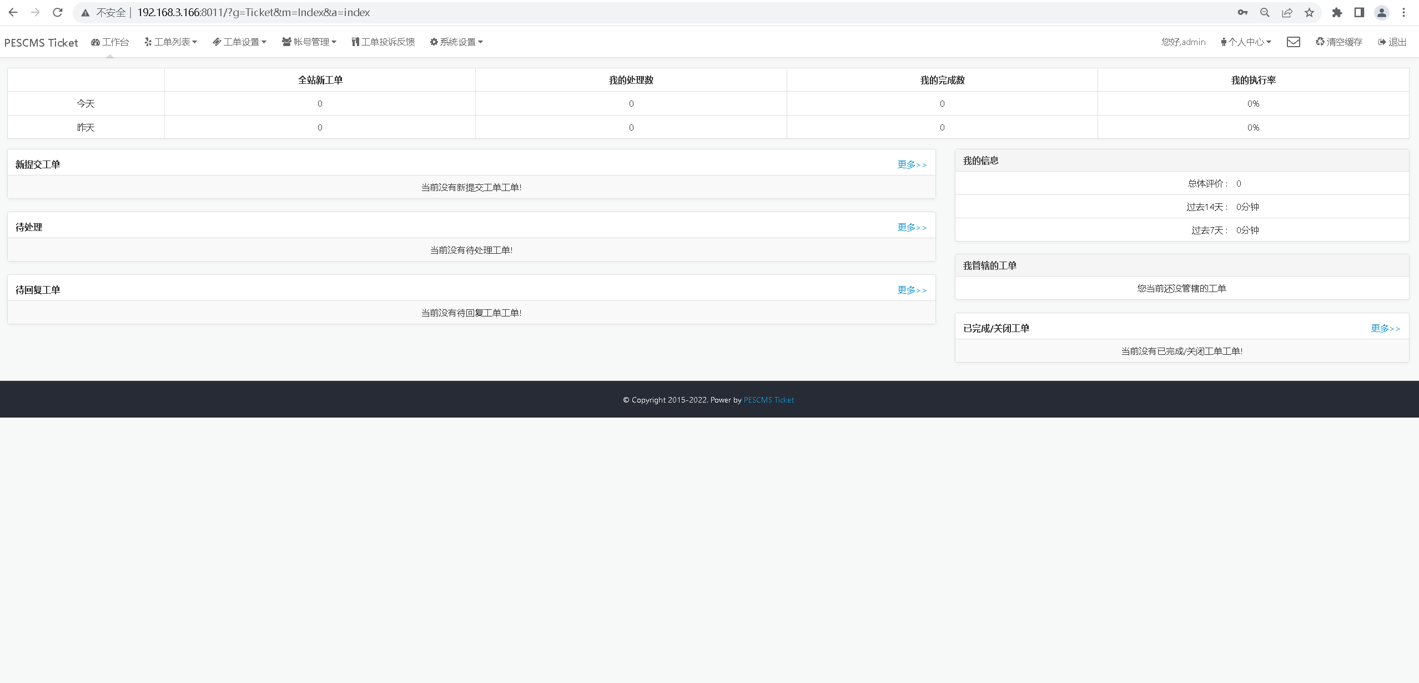Click 清空缓存 to clear cache
Image resolution: width=1419 pixels, height=683 pixels.
click(x=1339, y=42)
